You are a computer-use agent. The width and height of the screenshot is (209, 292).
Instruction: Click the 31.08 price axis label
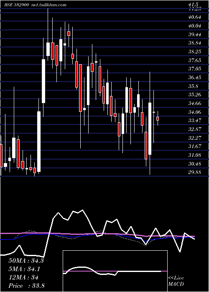click(195, 155)
